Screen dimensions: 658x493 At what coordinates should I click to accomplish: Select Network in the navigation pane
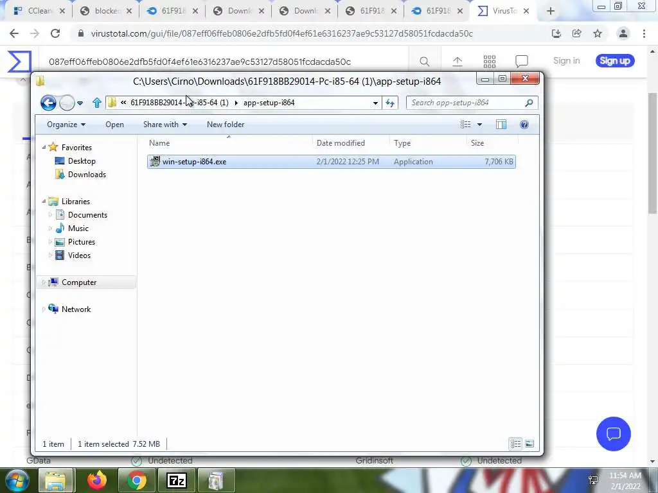pos(76,309)
